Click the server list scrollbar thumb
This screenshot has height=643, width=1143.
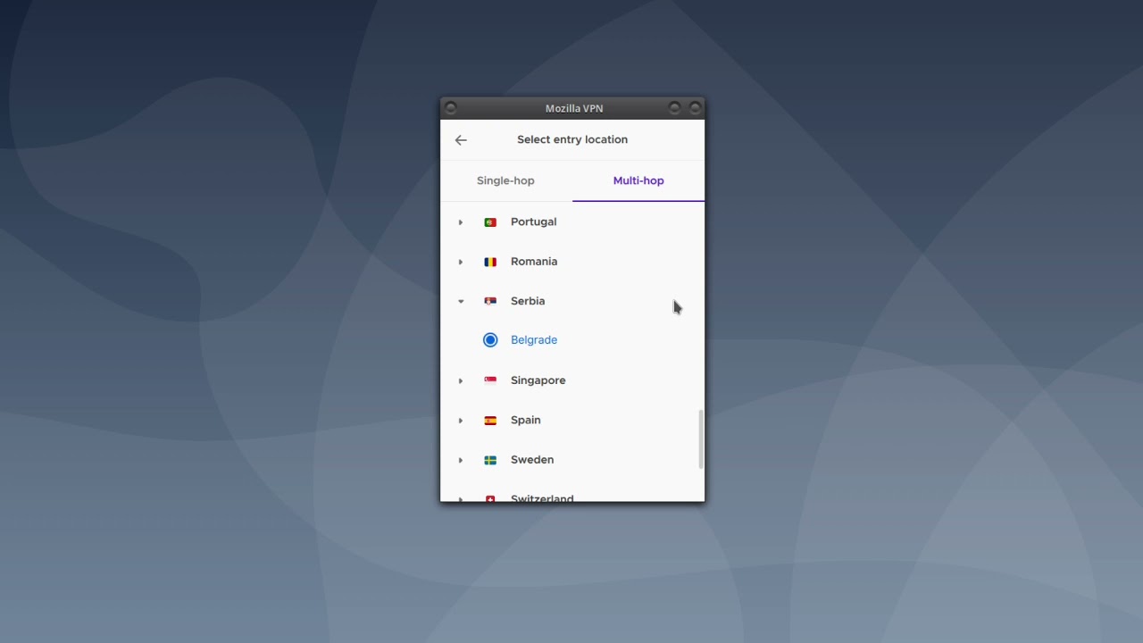click(x=701, y=439)
